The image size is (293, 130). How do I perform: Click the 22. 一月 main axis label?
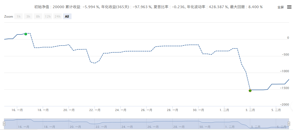point(95,110)
